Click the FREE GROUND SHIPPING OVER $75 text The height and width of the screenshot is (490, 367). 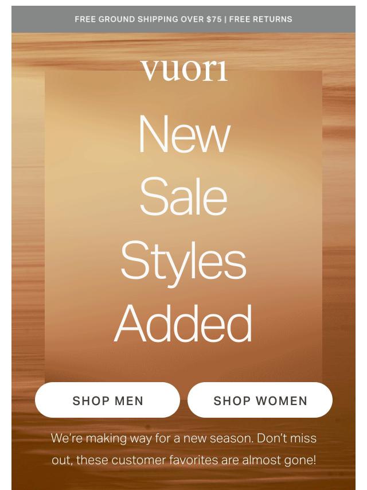pyautogui.click(x=148, y=19)
